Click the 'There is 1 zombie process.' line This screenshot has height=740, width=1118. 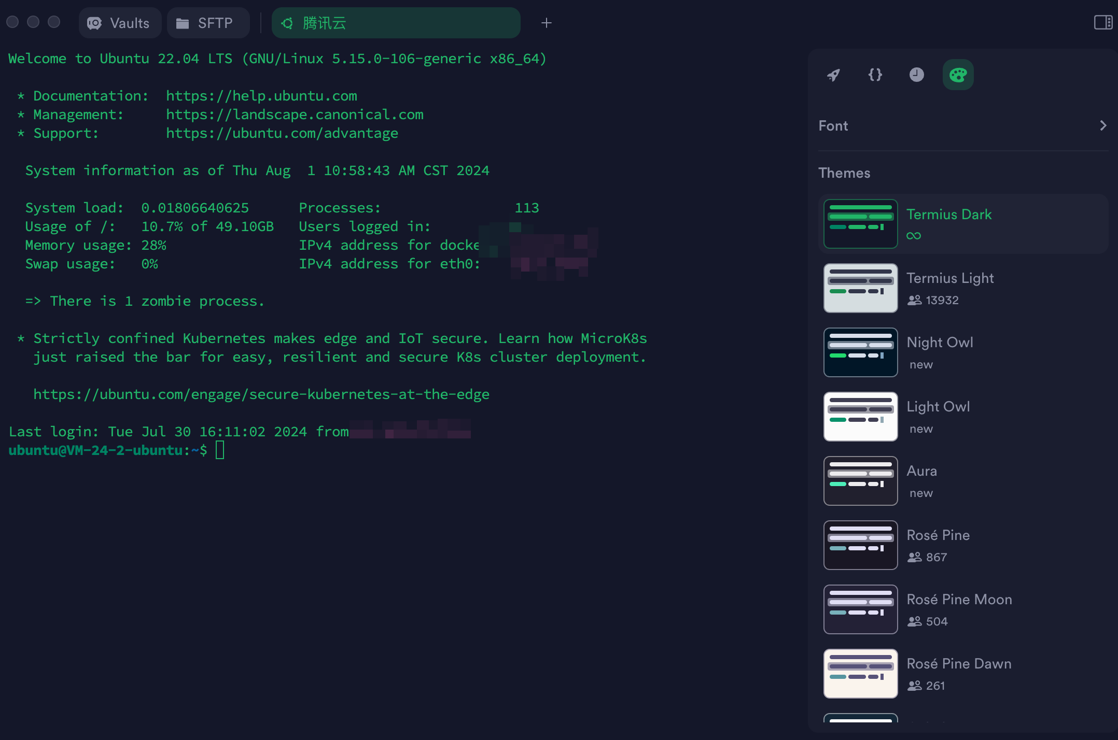click(145, 301)
